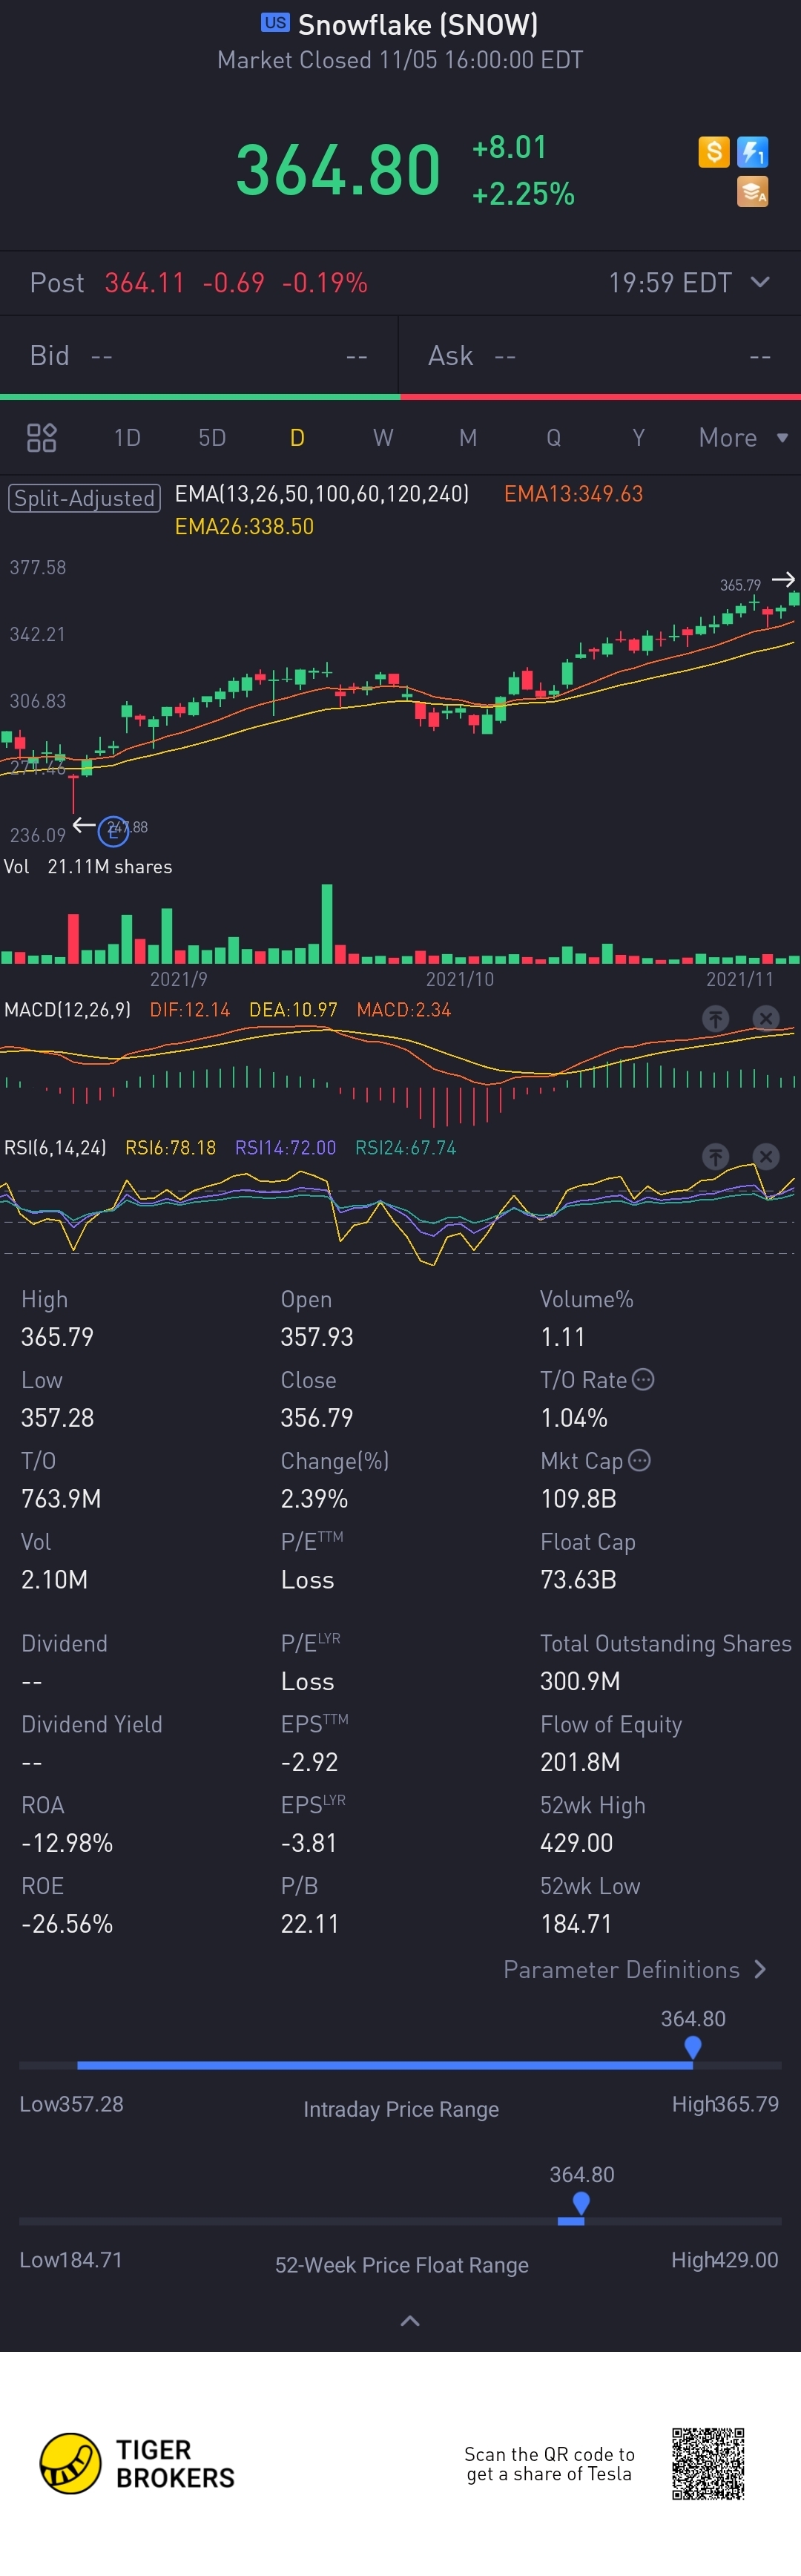Open the More timeframes dropdown
801x2576 pixels.
[x=743, y=437]
